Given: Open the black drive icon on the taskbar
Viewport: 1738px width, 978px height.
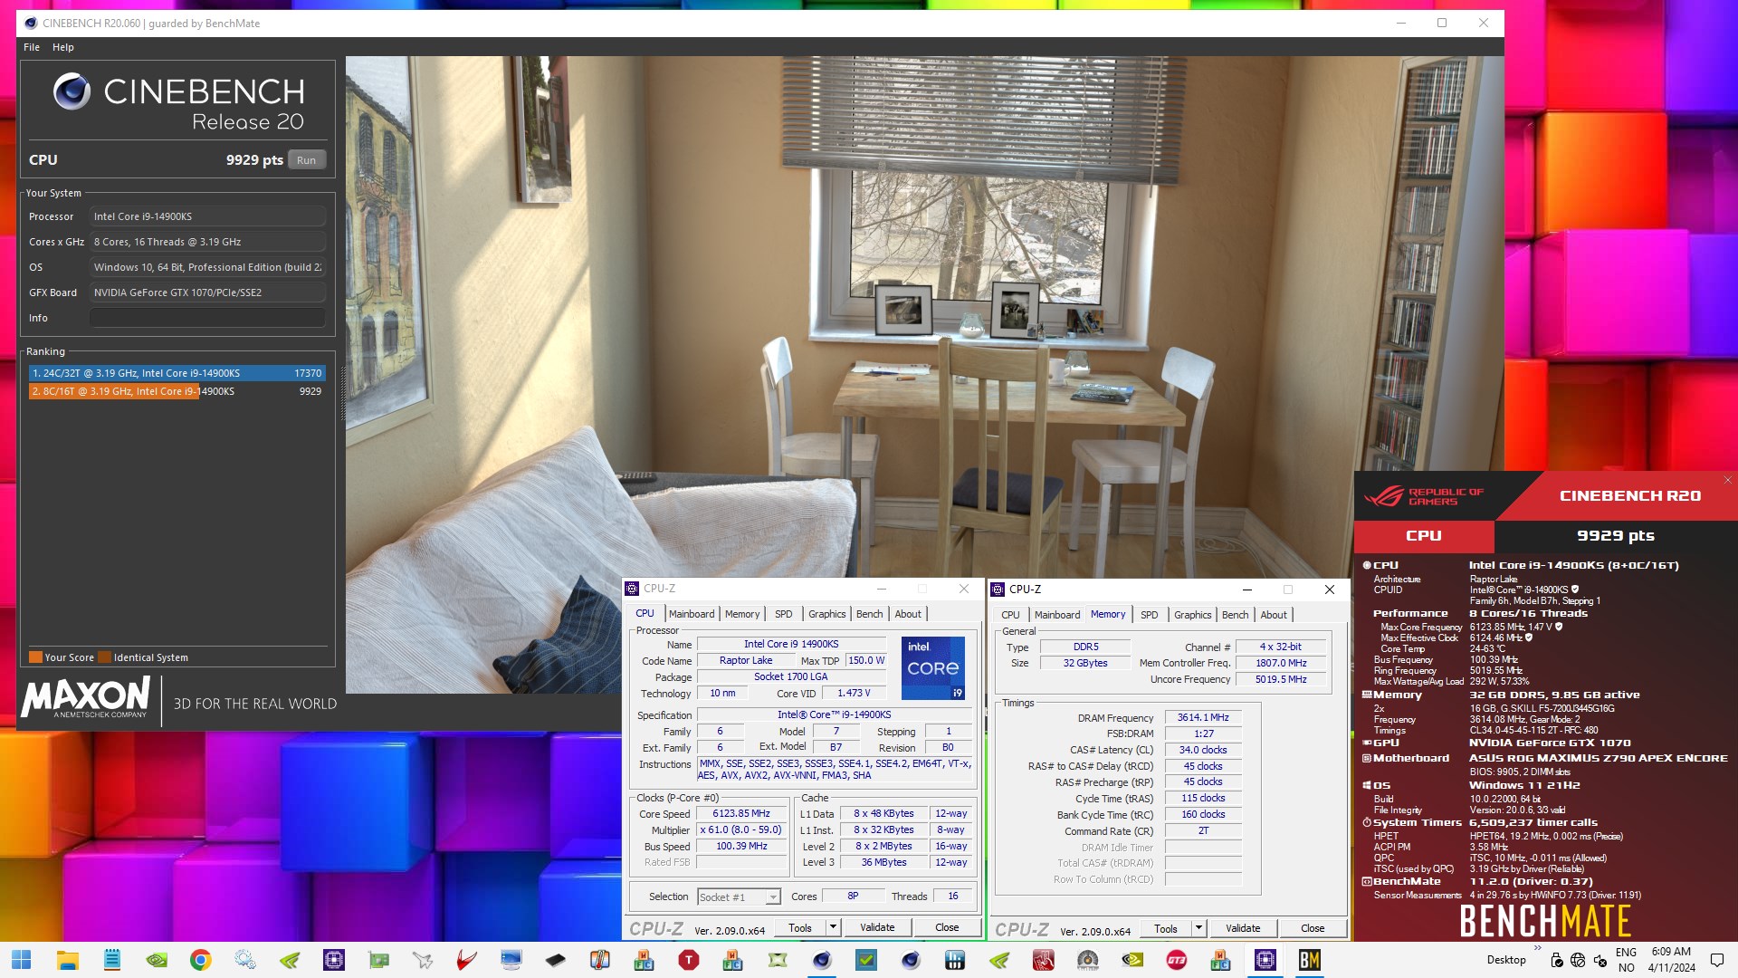Looking at the screenshot, I should 556,960.
